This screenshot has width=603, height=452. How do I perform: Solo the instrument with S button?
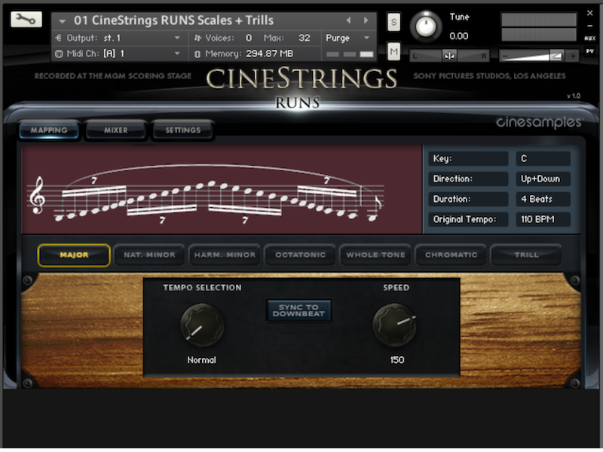393,22
